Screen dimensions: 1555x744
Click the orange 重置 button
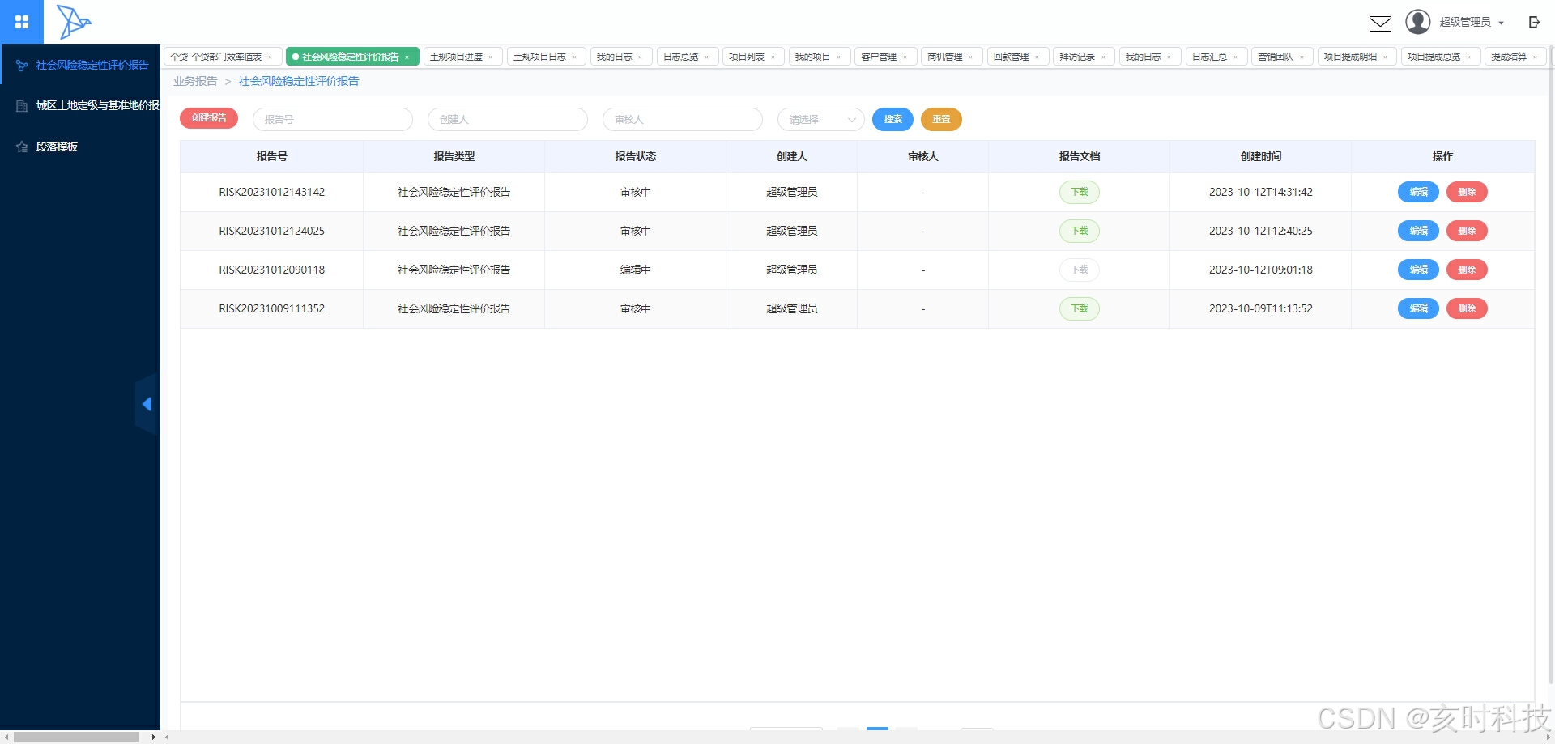(x=941, y=120)
